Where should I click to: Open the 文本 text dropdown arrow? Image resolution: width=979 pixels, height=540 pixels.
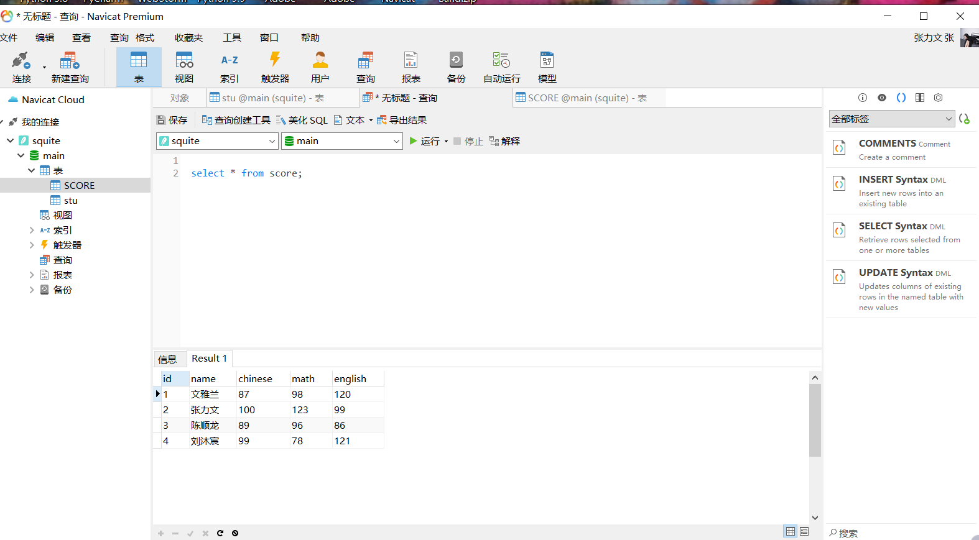pos(371,121)
